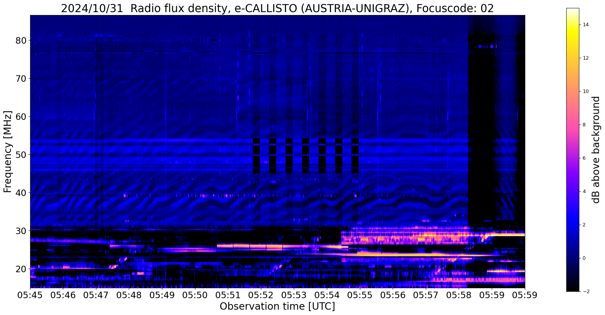Screen dimensions: 605x315
Task: Click the 05:54 time tick label
Action: point(327,295)
